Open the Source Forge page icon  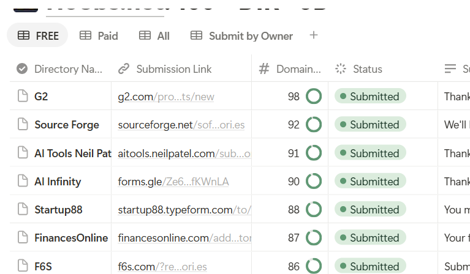point(23,124)
